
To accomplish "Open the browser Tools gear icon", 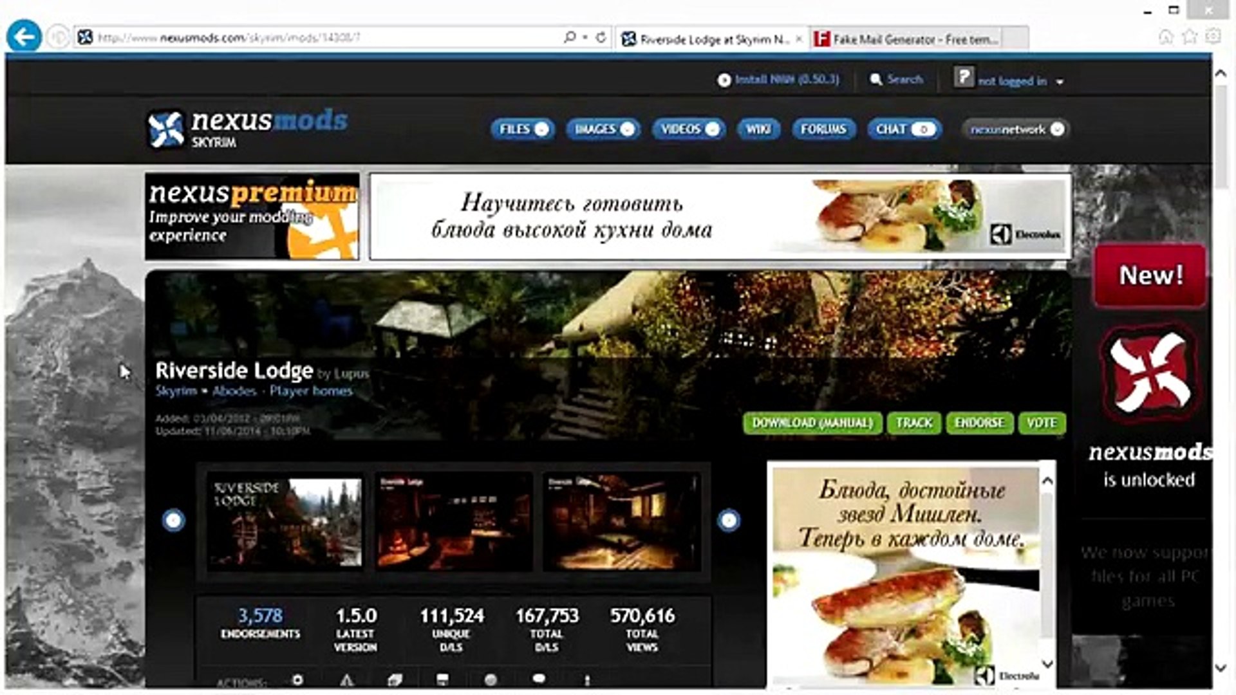I will click(1213, 37).
